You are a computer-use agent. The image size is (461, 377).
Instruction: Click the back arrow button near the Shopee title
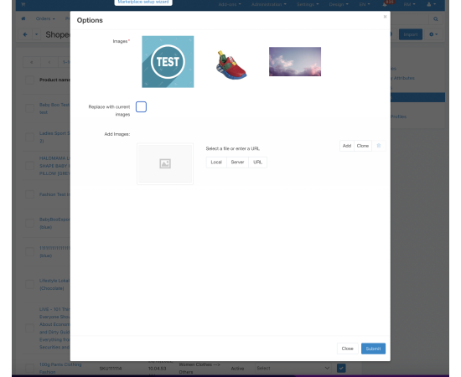coord(25,34)
